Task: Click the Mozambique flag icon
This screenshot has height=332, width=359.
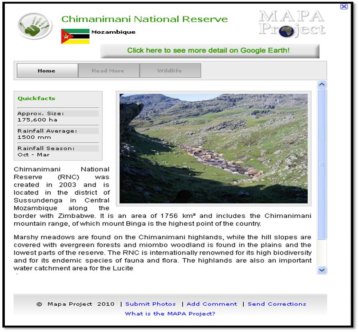Action: (x=75, y=36)
